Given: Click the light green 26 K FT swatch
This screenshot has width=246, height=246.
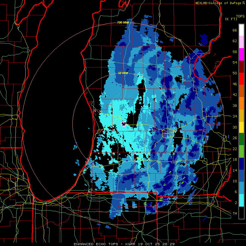Looking at the screenshot, I should (241, 151).
